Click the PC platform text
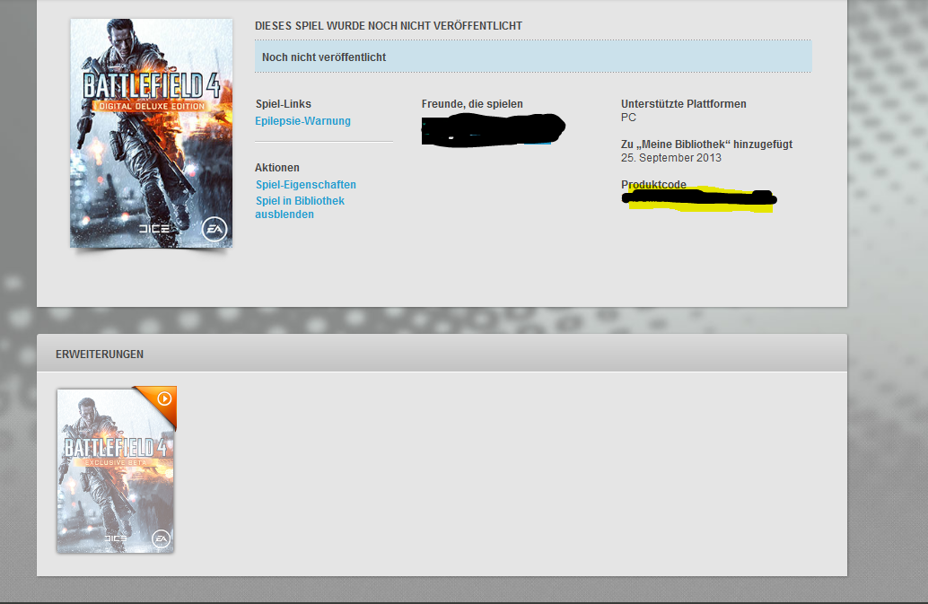This screenshot has height=604, width=928. pos(628,118)
